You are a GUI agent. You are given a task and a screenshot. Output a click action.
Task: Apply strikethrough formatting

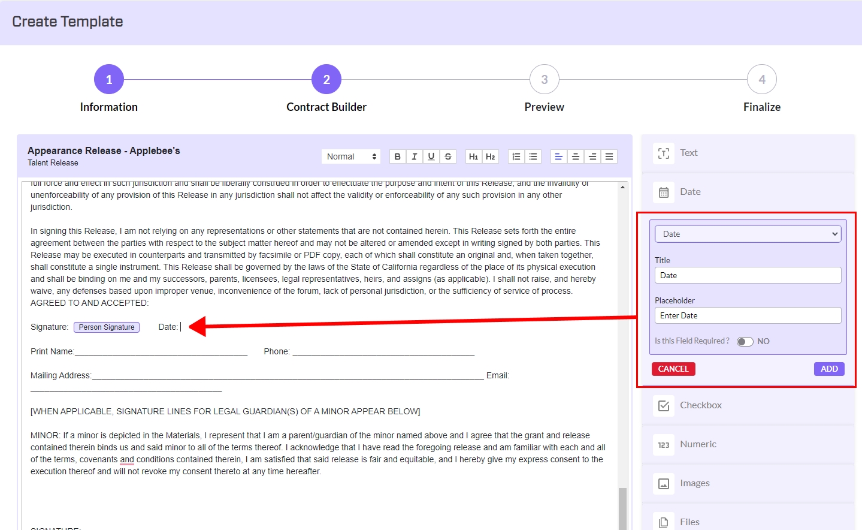tap(447, 156)
